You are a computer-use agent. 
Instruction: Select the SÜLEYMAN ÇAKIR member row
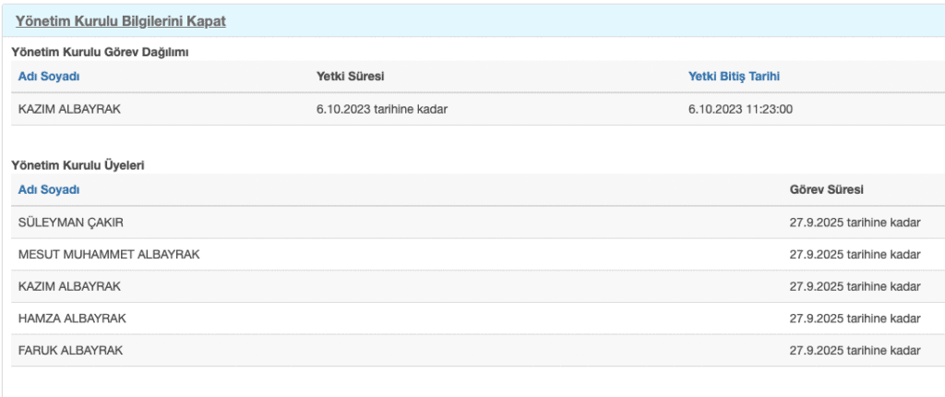(478, 223)
